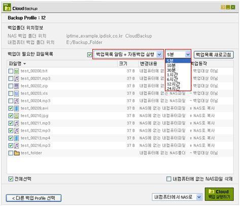Check the box for test_00204.mp3
This screenshot has width=240, height=206.
pyautogui.click(x=11, y=101)
